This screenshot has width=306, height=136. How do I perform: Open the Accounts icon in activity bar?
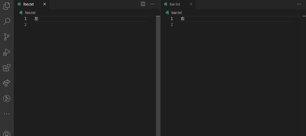click(x=7, y=133)
